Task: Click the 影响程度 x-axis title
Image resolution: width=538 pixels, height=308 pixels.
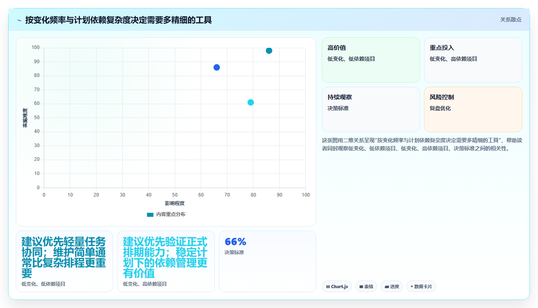Action: tap(175, 203)
